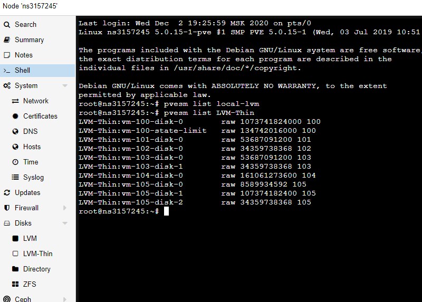422x302 pixels.
Task: Click the Network arrows icon
Action: pos(15,101)
